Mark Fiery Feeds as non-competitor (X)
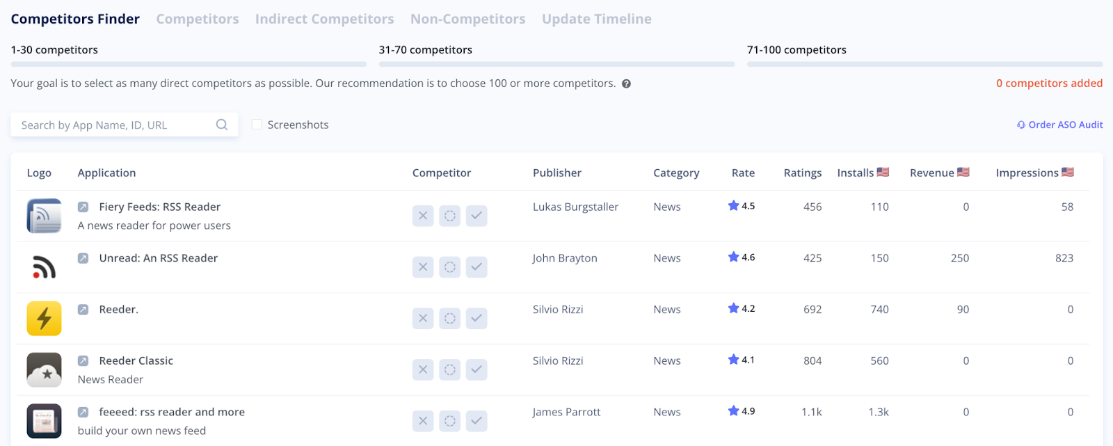Screen dimensions: 1113x446 [423, 216]
